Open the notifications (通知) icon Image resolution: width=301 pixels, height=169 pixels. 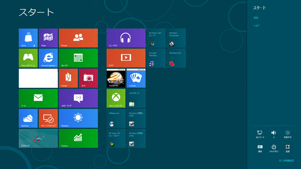(260, 148)
